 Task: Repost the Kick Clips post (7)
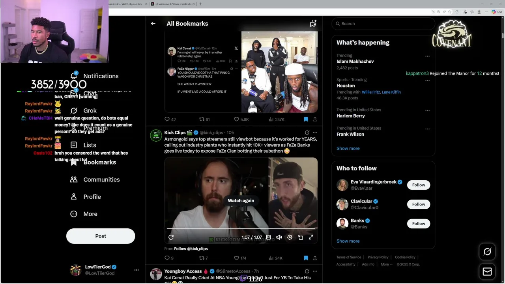pos(203,258)
